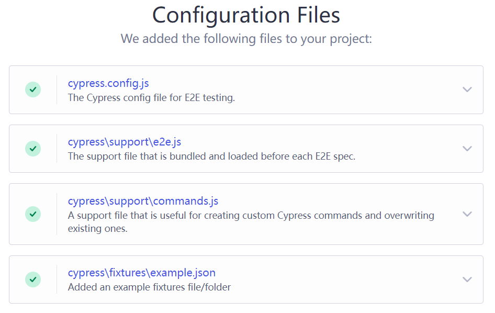Click the 'Cypress config file for E2E testing' description

[x=151, y=97]
